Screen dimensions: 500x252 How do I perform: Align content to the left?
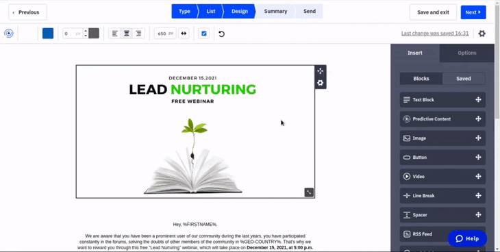115,34
